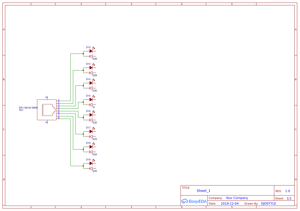Click the EasyEDA logo in title block
300x211 pixels.
click(x=194, y=201)
